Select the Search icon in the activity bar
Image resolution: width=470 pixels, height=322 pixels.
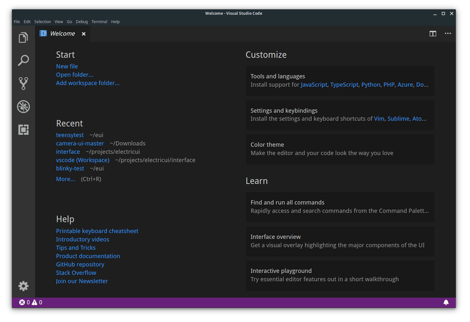[x=23, y=61]
